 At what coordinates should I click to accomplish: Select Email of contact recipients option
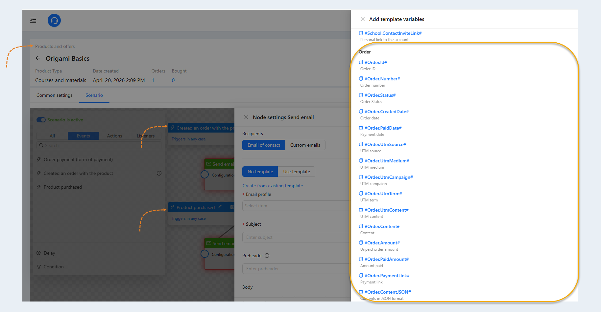(x=264, y=145)
